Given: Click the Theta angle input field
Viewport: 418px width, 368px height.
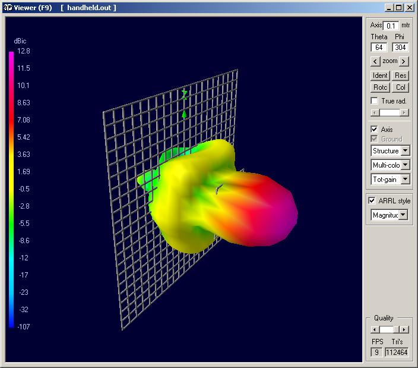Looking at the screenshot, I should (x=379, y=48).
